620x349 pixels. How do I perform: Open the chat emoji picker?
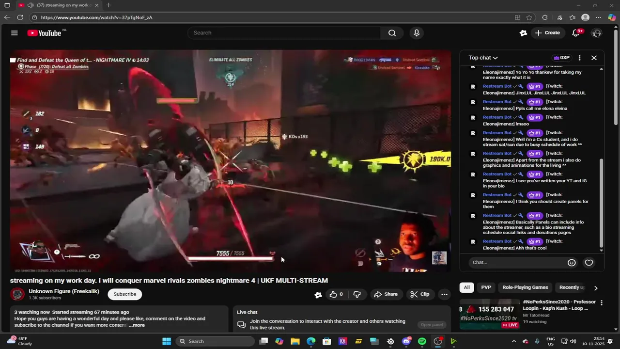pos(572,263)
